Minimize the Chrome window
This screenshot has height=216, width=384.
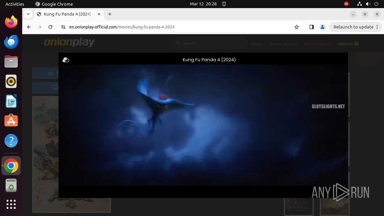pos(353,14)
